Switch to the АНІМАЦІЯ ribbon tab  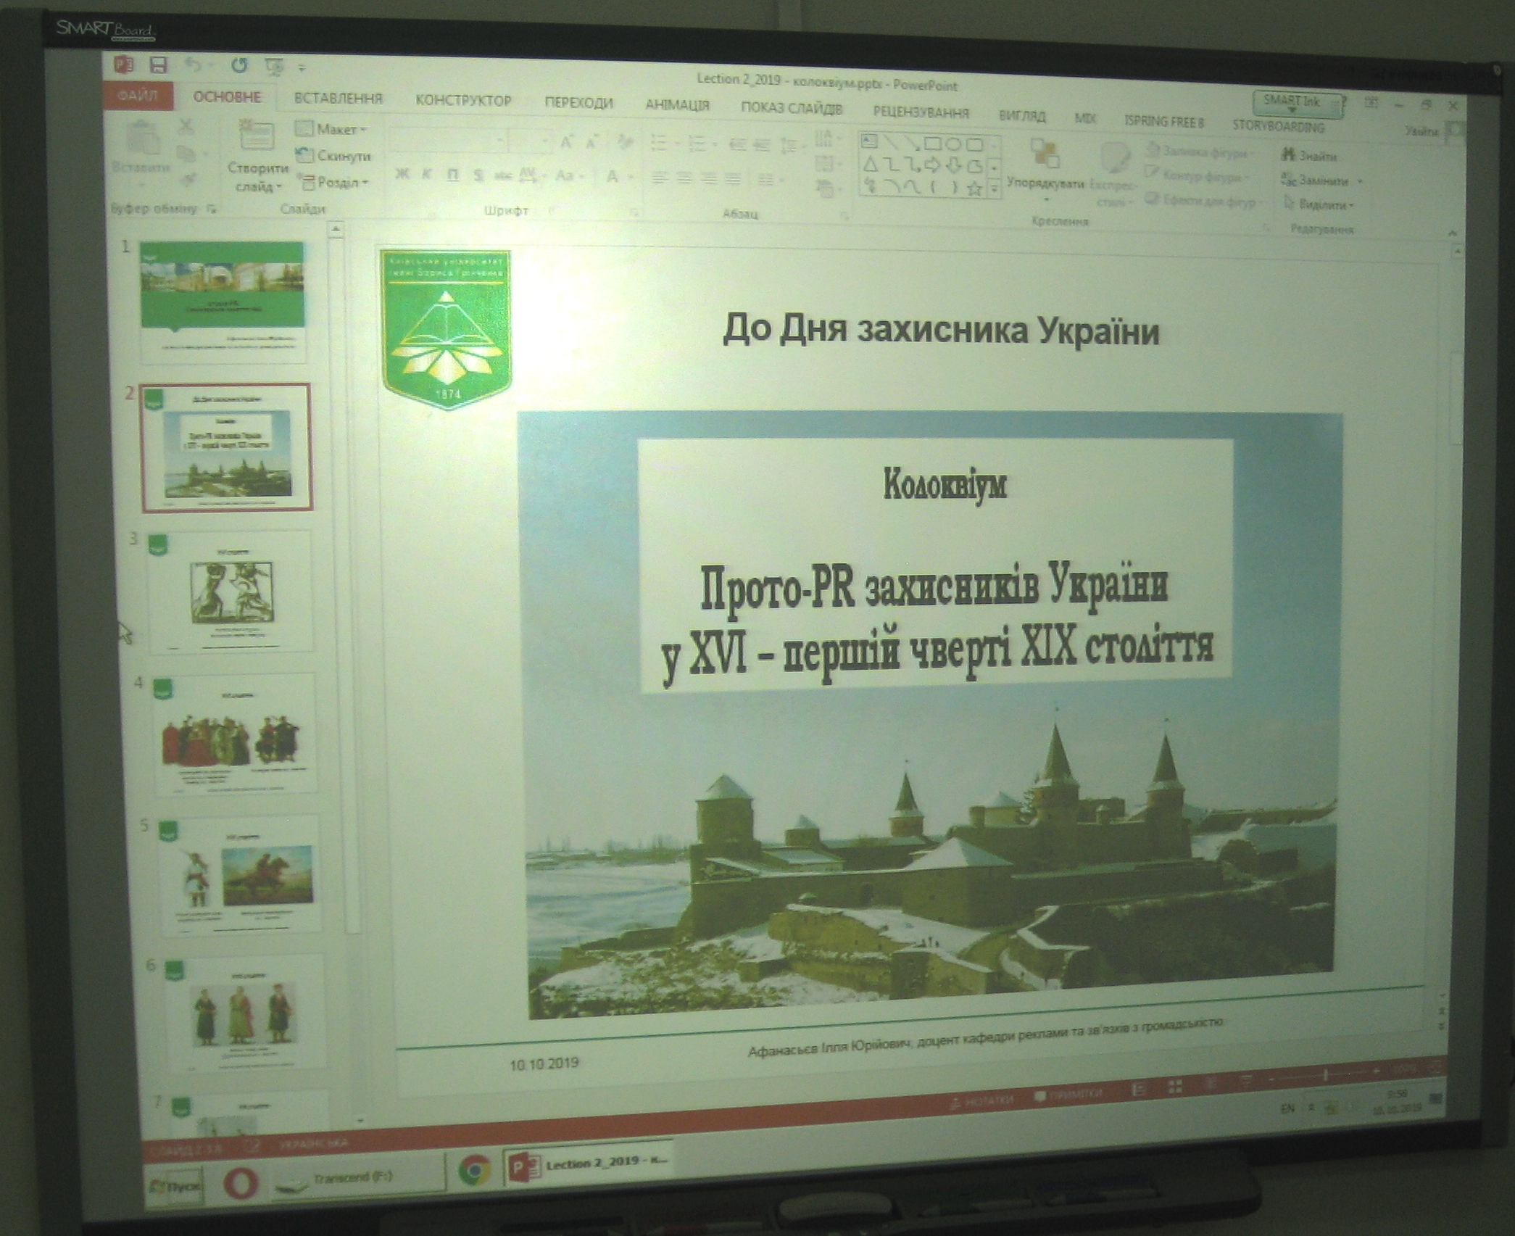pyautogui.click(x=677, y=105)
